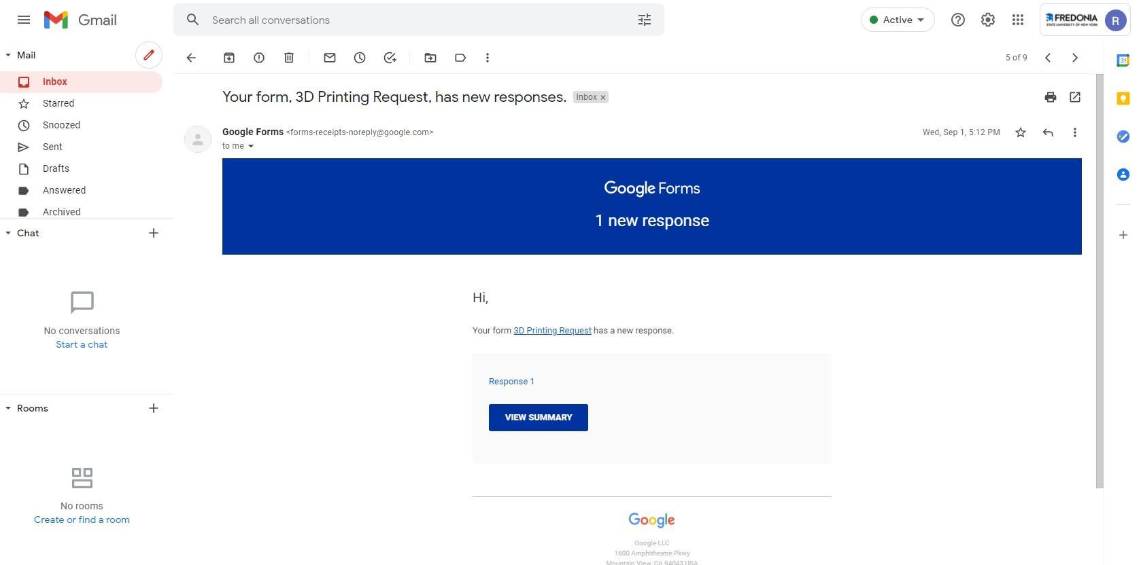Image resolution: width=1141 pixels, height=565 pixels.
Task: Open the 3D Printing Request form link
Action: coord(552,331)
